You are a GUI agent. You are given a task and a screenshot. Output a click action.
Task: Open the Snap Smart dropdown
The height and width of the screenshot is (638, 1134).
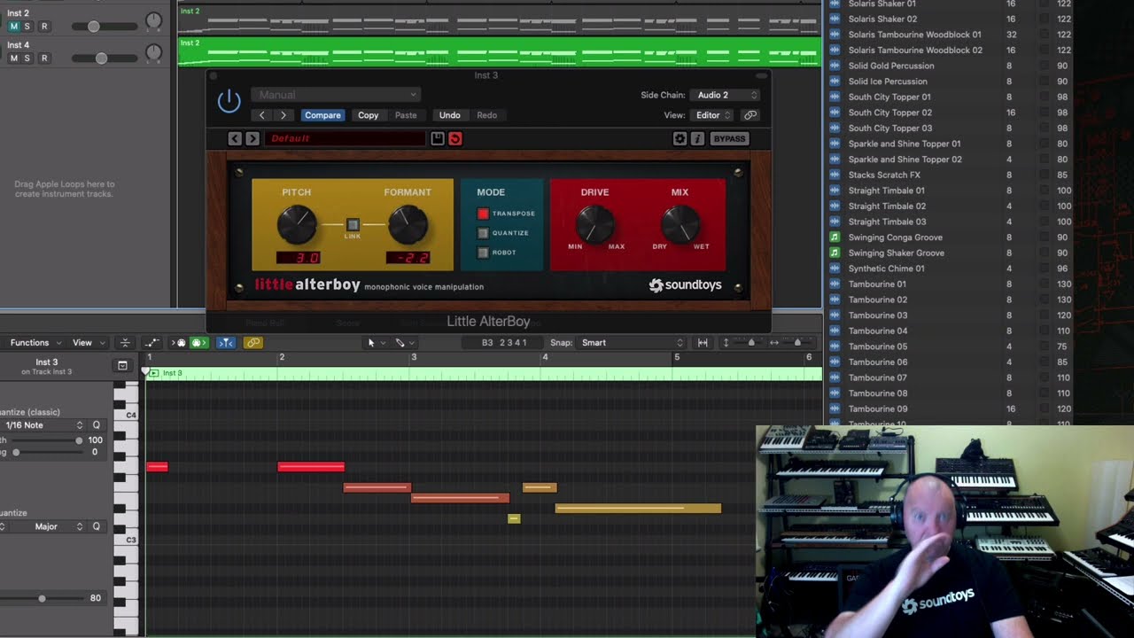[631, 343]
